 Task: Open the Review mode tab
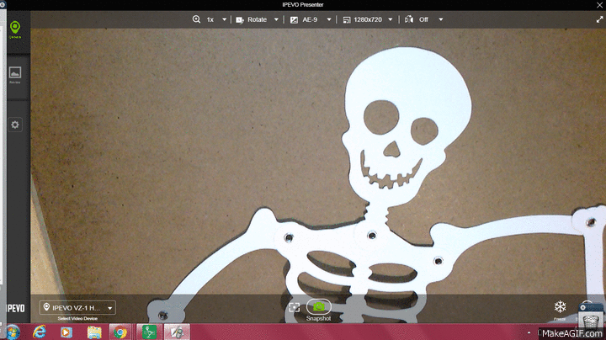point(14,75)
